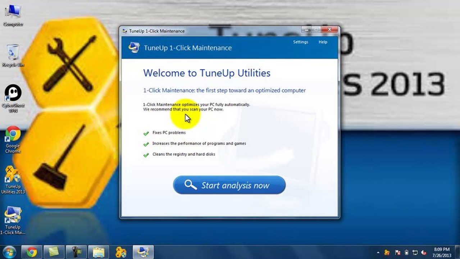Click Chrome icon in the taskbar
Viewport: 460px width, 259px height.
click(x=32, y=252)
